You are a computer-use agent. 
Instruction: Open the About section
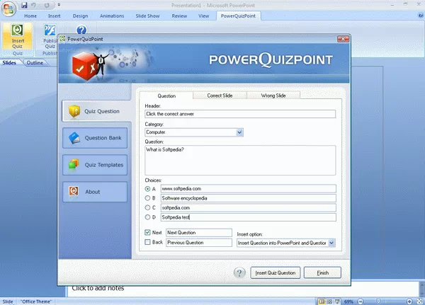(x=95, y=192)
